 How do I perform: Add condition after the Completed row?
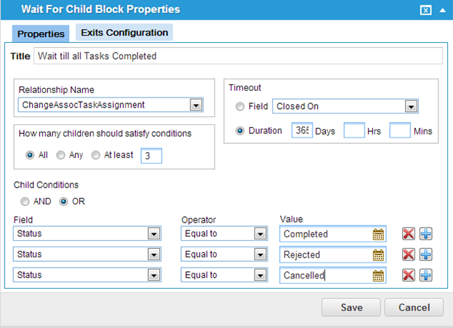[426, 233]
